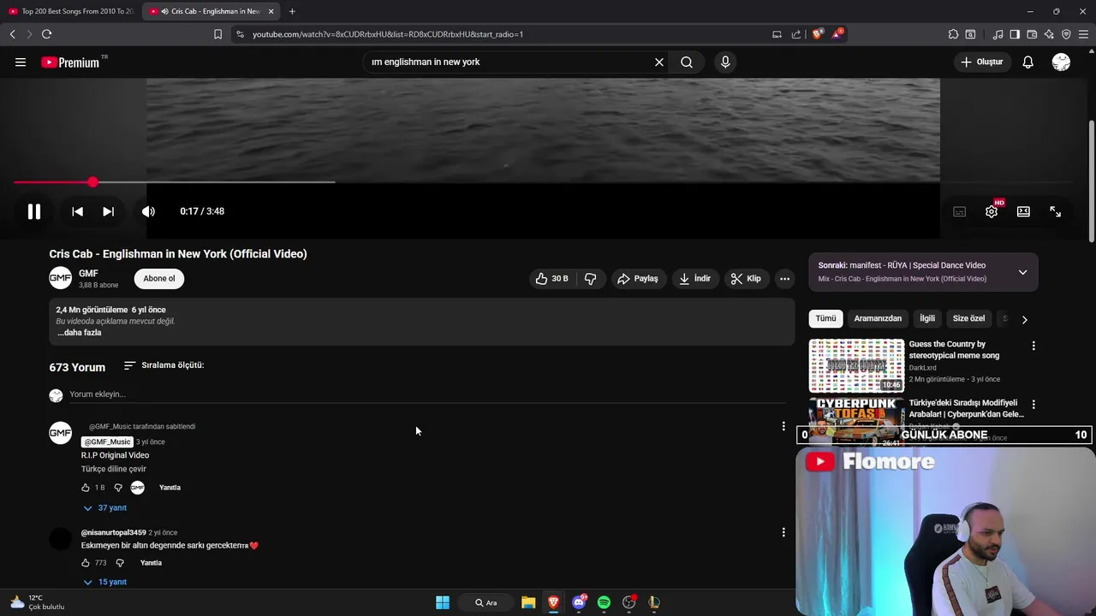Image resolution: width=1096 pixels, height=616 pixels.
Task: Click the Abone ol subscribe button
Action: 159,278
